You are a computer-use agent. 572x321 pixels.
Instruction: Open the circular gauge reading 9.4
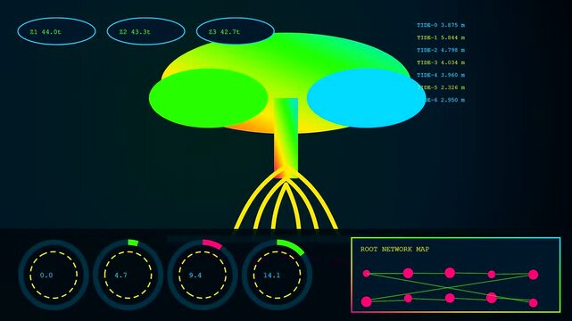pos(203,275)
